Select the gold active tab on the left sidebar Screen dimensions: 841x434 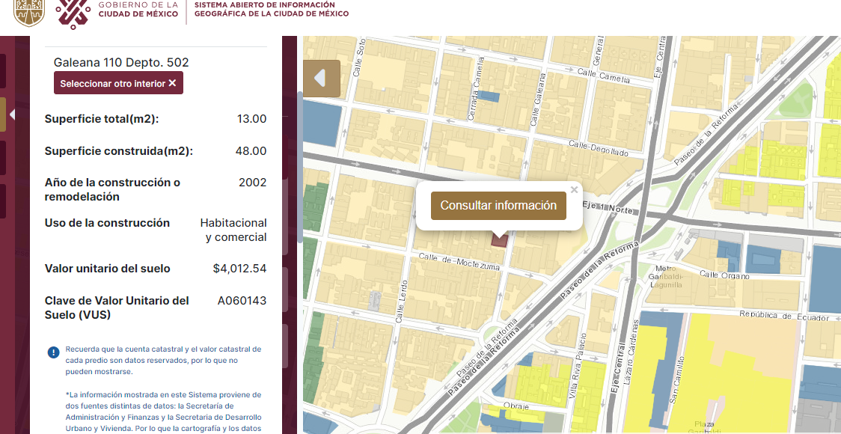(x=3, y=114)
